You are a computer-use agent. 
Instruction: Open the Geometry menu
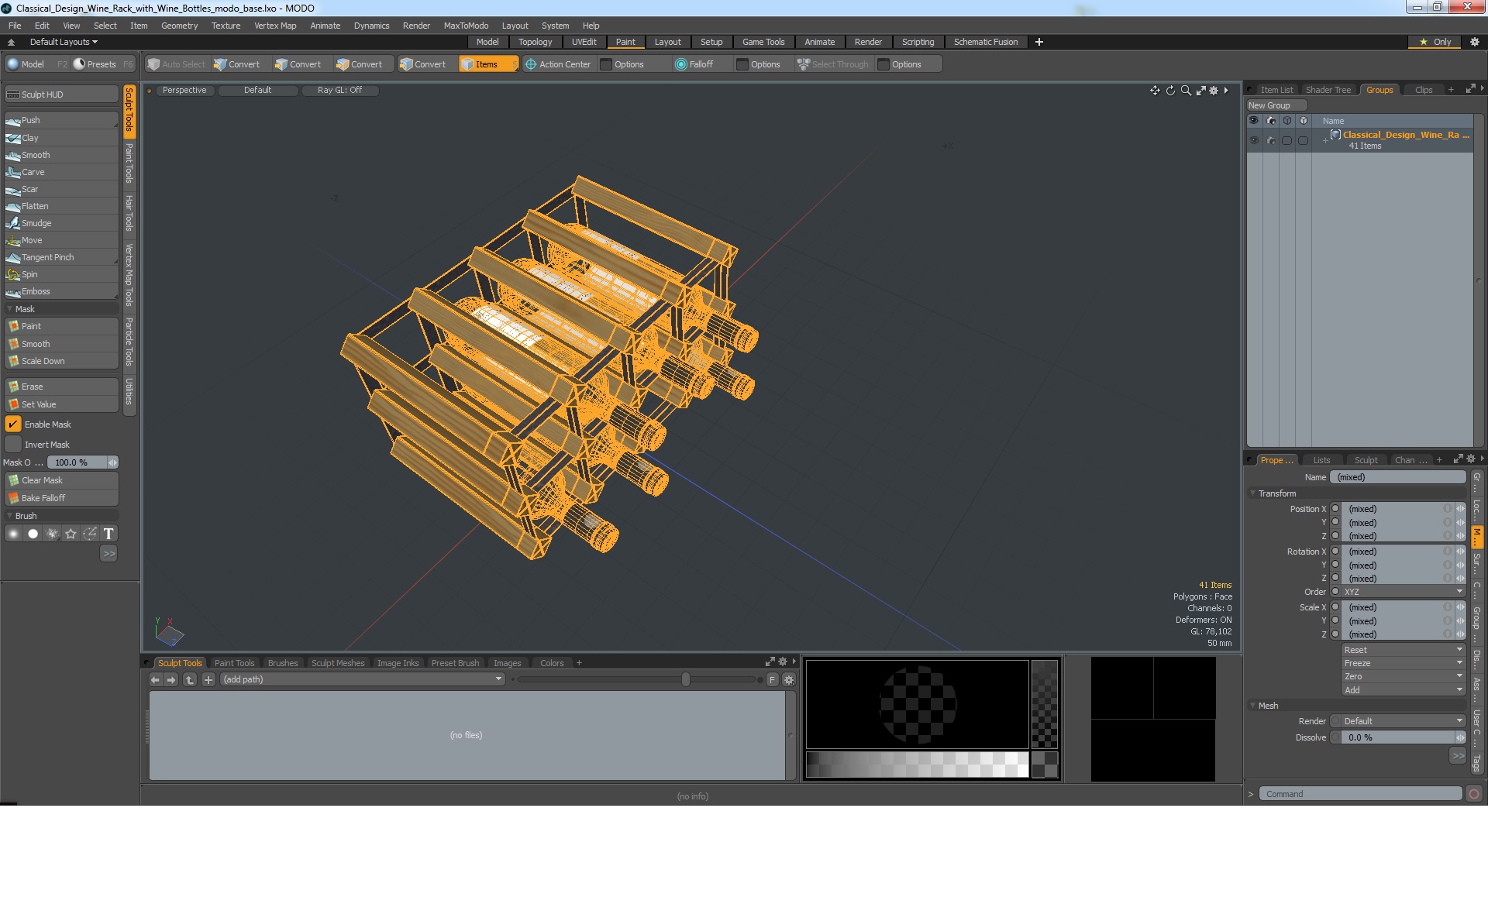(179, 26)
